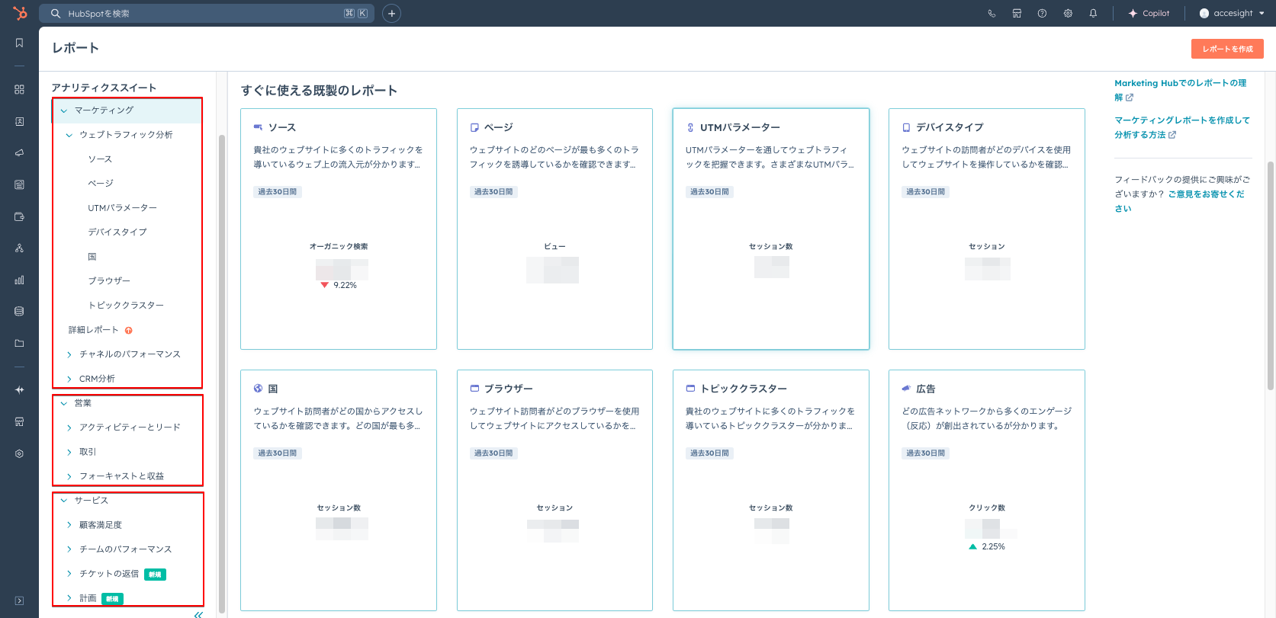Open the accesight account menu
The width and height of the screenshot is (1276, 618).
click(x=1232, y=13)
